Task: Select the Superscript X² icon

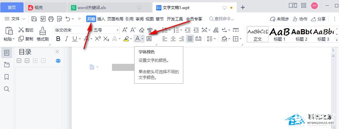Action: tap(98, 39)
